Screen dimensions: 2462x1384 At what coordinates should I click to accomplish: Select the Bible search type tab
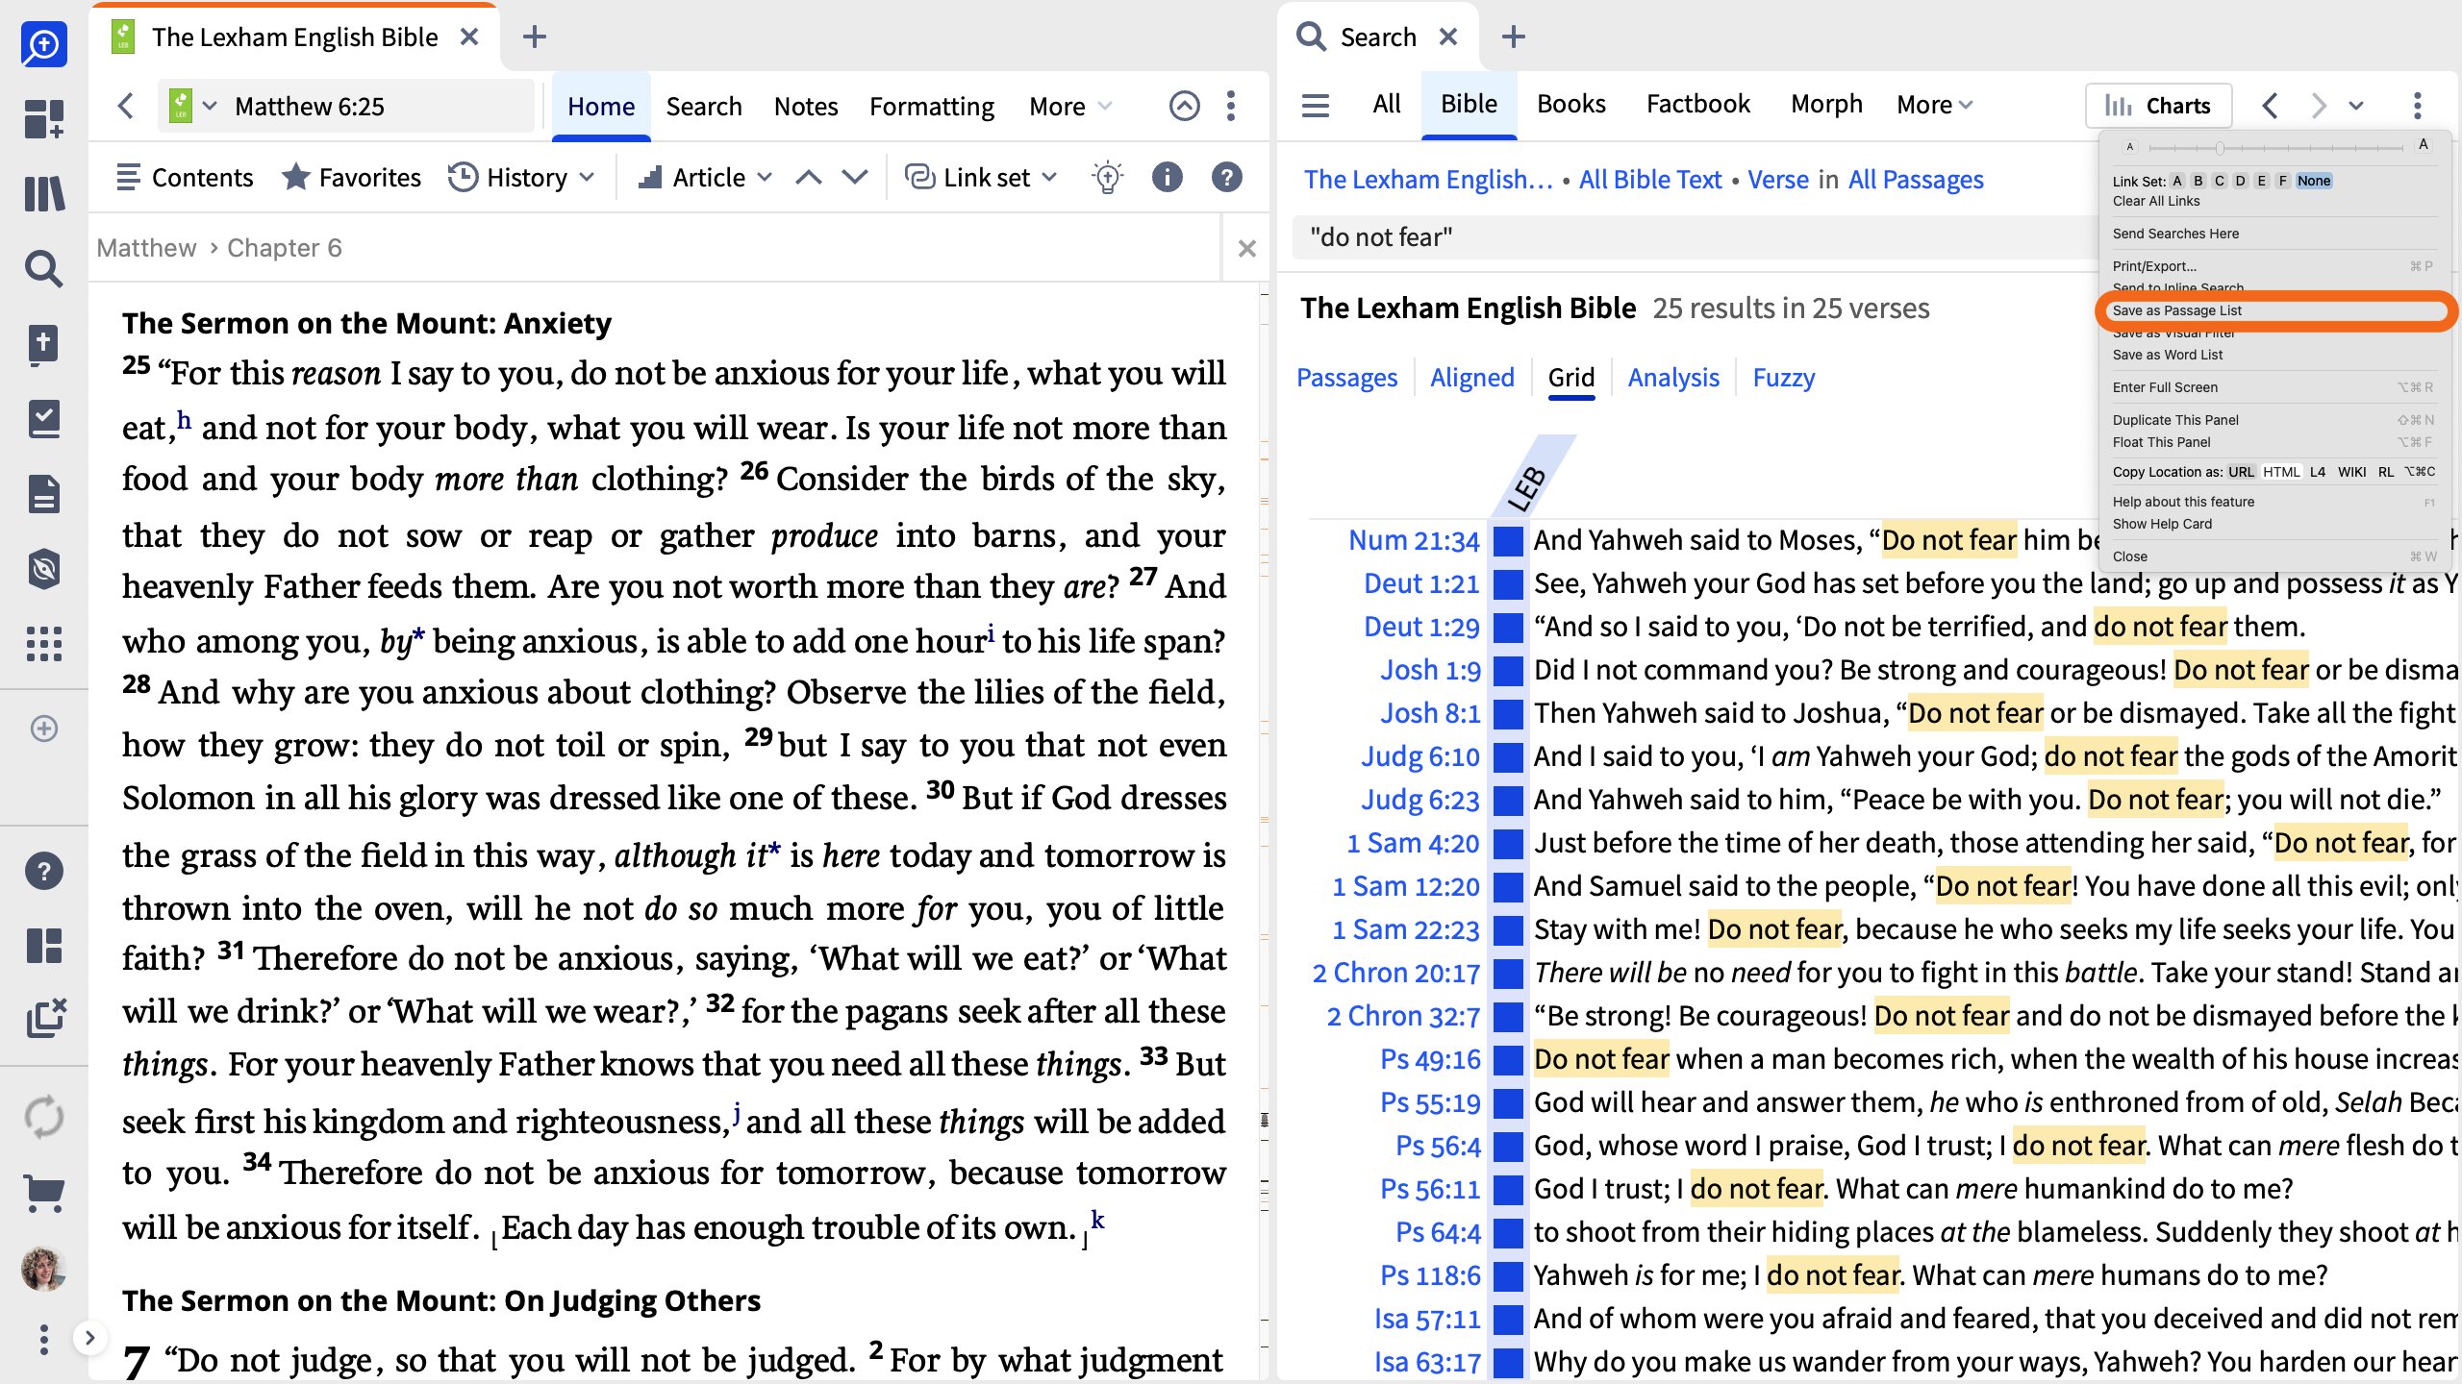pos(1469,104)
